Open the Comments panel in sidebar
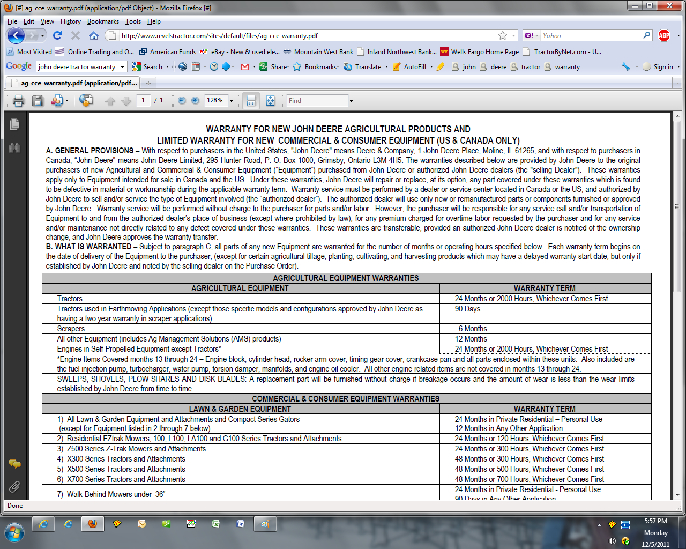Viewport: 686px width, 549px height. (14, 464)
